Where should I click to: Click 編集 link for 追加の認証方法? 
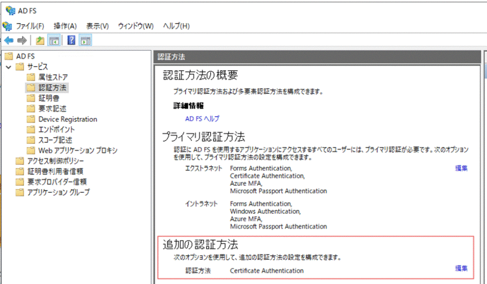click(x=461, y=268)
